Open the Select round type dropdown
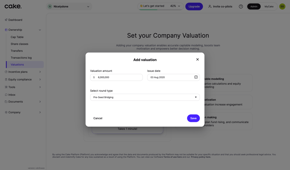290x170 pixels. click(x=145, y=97)
